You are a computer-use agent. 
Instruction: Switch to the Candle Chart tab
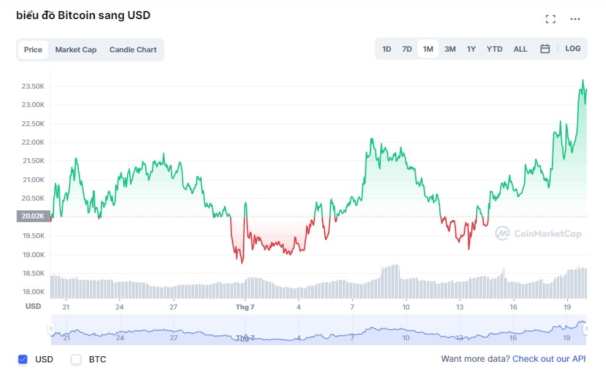point(133,49)
